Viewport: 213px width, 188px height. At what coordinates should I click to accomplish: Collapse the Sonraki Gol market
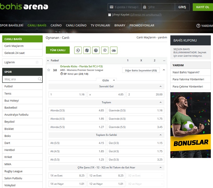pos(161,86)
